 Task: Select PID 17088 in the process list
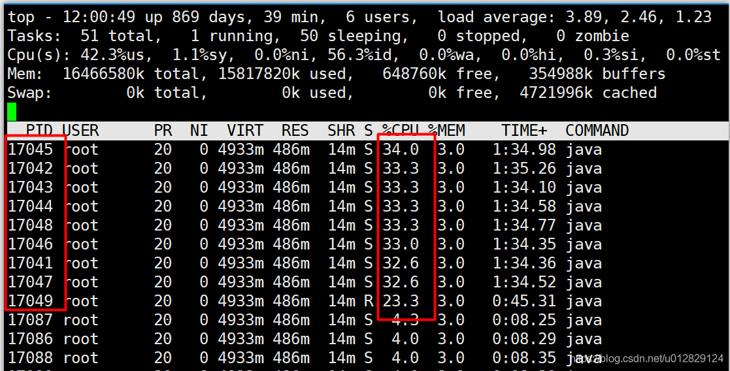[31, 358]
